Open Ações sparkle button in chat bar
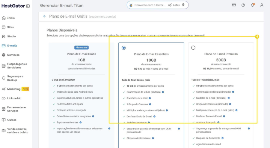 (x=174, y=5)
